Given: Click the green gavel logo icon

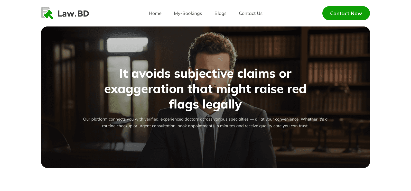Looking at the screenshot, I should (47, 13).
